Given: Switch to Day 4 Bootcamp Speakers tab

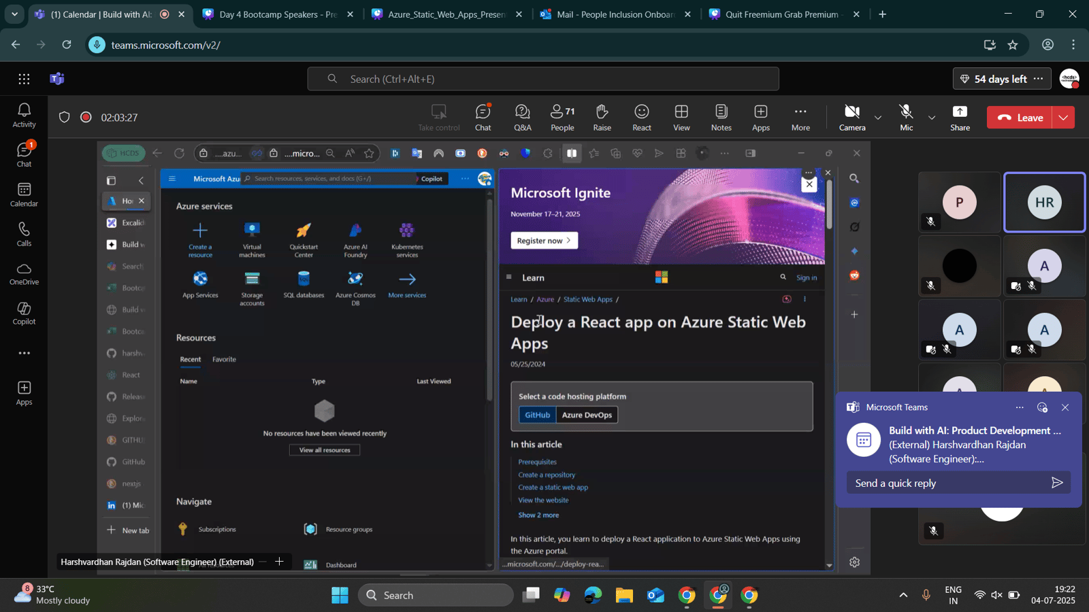Looking at the screenshot, I should coord(279,14).
